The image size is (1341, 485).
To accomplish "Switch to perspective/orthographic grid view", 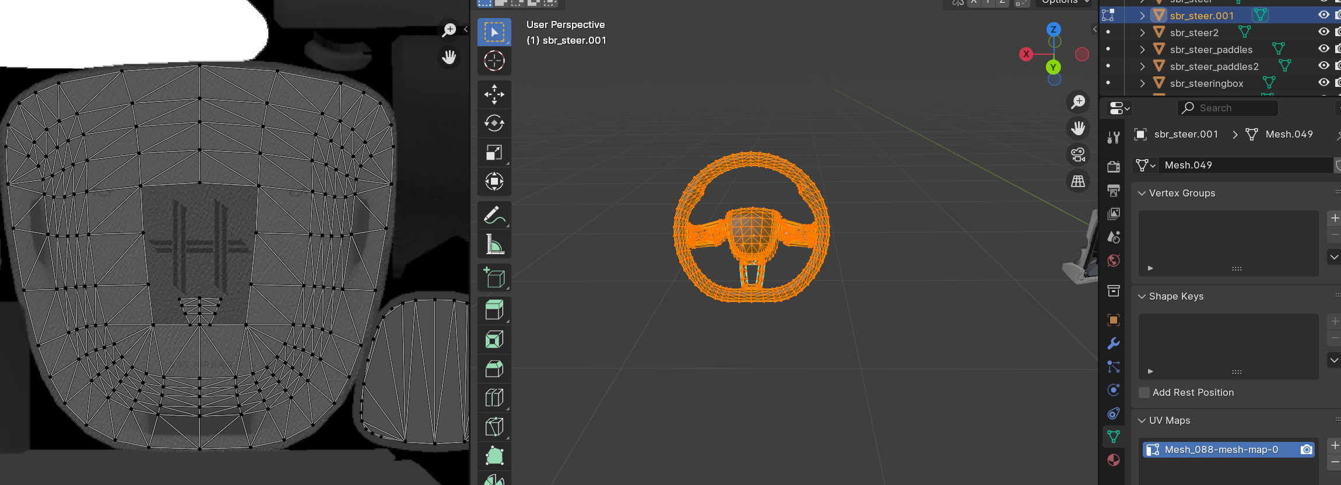I will [1078, 181].
